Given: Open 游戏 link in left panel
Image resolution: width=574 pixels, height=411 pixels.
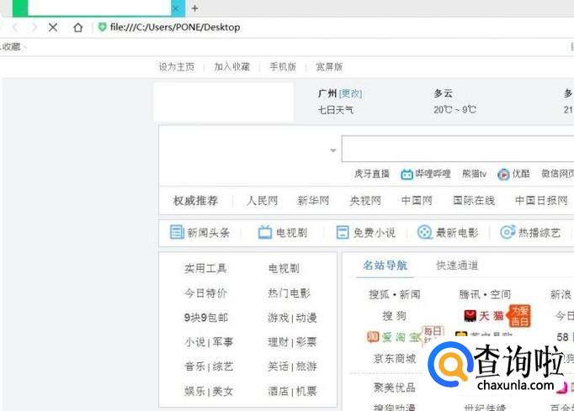Looking at the screenshot, I should coord(279,318).
